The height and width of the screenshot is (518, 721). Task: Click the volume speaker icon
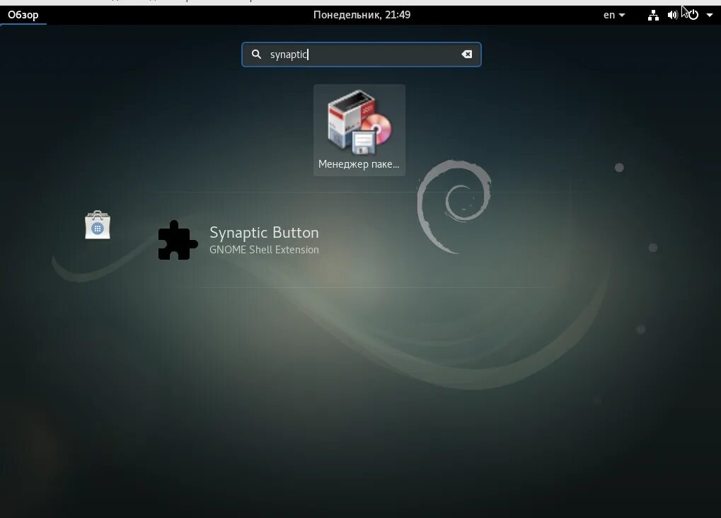click(x=672, y=15)
